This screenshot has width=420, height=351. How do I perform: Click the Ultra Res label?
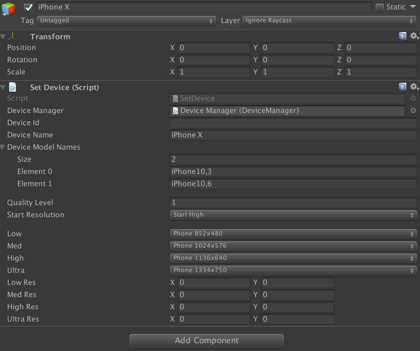click(x=23, y=319)
